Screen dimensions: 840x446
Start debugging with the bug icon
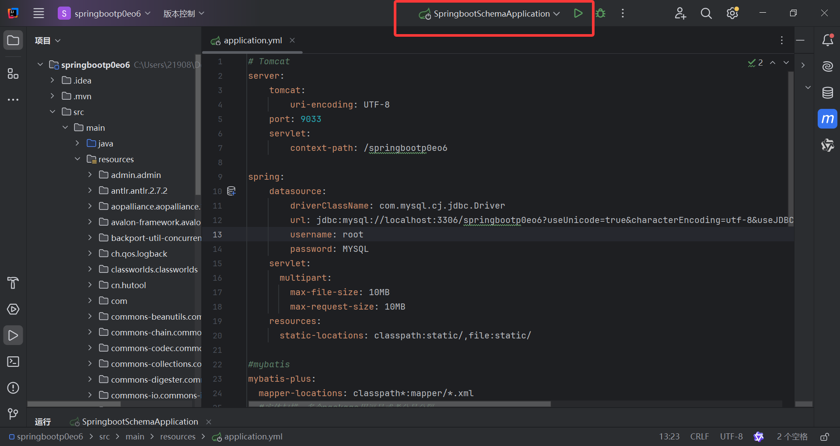[600, 13]
